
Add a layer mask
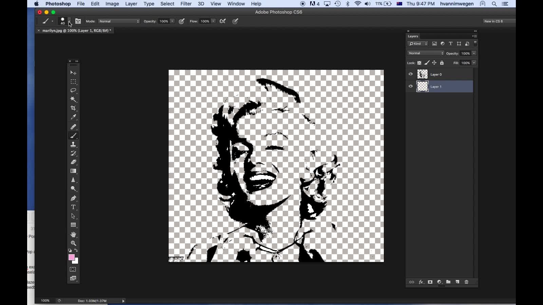(x=430, y=282)
